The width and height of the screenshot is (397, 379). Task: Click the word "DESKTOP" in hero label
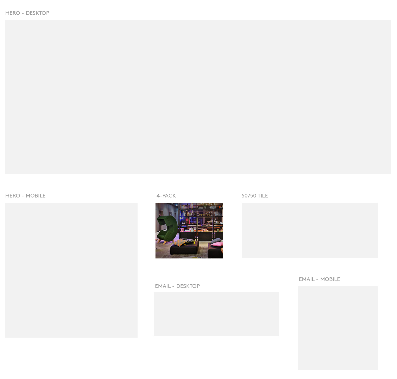(x=37, y=13)
